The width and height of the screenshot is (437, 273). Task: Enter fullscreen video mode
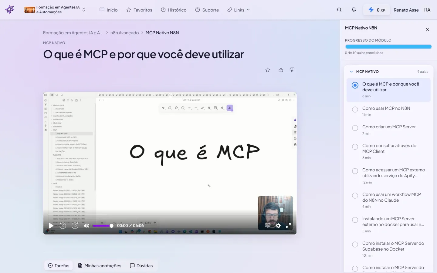click(289, 226)
